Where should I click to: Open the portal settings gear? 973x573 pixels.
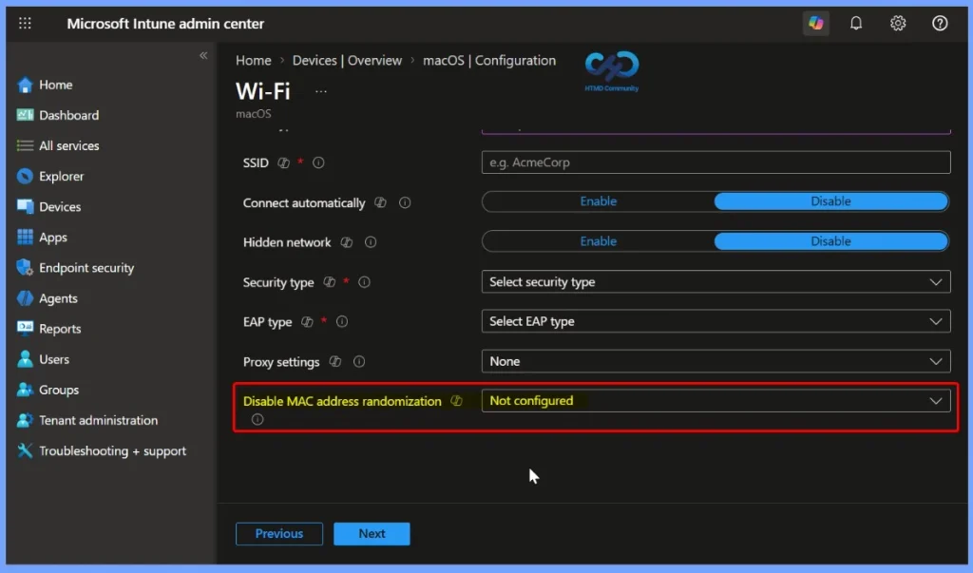[x=897, y=24]
